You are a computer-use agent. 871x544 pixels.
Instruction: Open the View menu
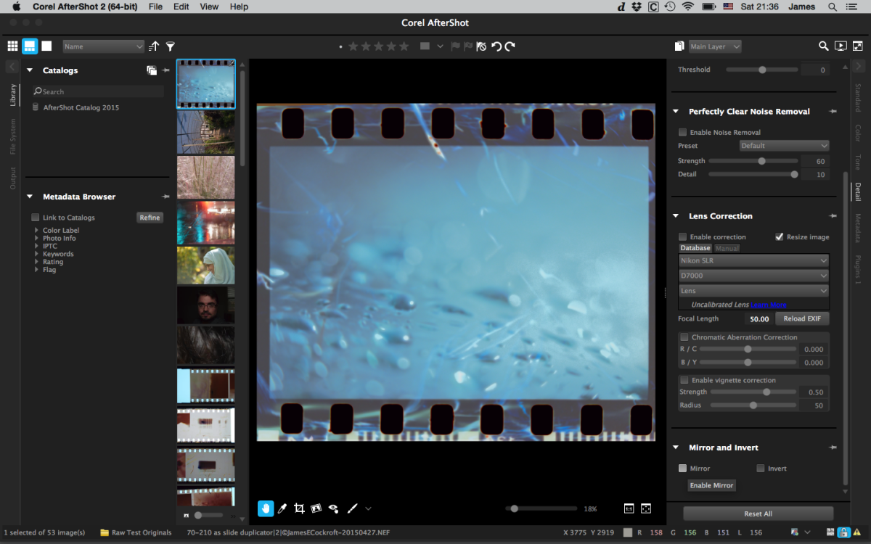(209, 7)
